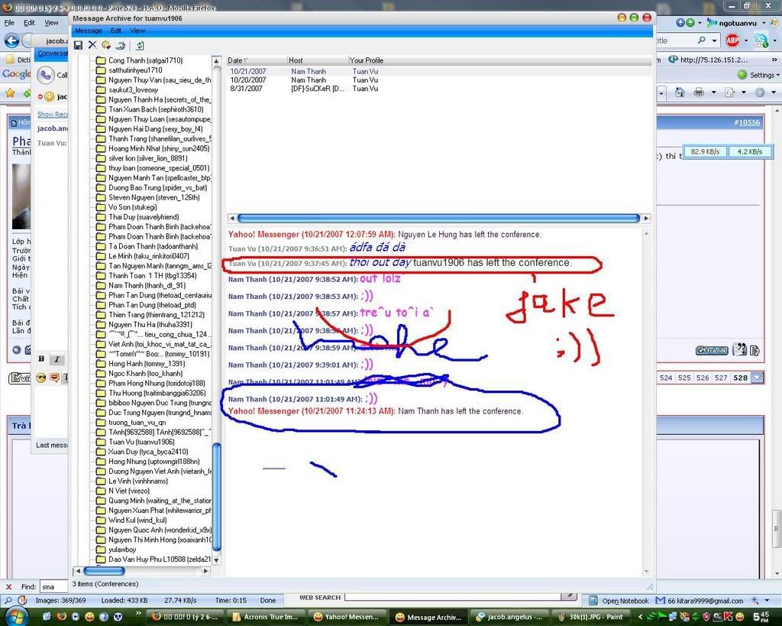This screenshot has height=626, width=782.
Task: Open the View menu in archive window
Action: pos(137,31)
